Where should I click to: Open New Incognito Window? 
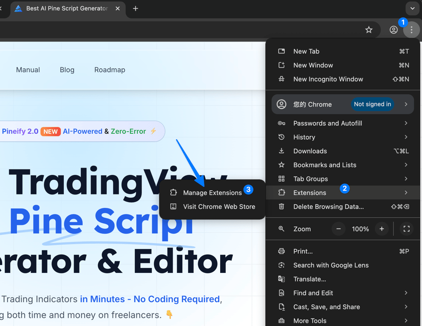[x=328, y=79]
